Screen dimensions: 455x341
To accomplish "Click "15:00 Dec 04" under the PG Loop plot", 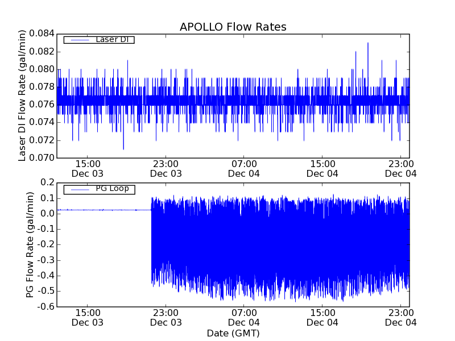I will coord(322,318).
